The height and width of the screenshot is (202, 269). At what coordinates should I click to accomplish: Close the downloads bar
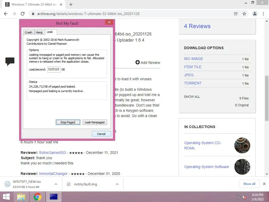coord(264,184)
